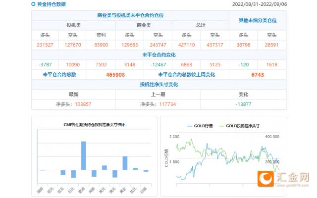Screen dimensions: 317x198
Task: Click the 白银 bar in the bar chart
Action: pyautogui.click(x=146, y=171)
